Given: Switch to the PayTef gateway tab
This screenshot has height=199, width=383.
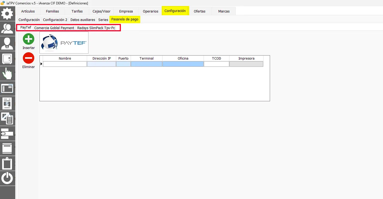Looking at the screenshot, I should [x=26, y=27].
